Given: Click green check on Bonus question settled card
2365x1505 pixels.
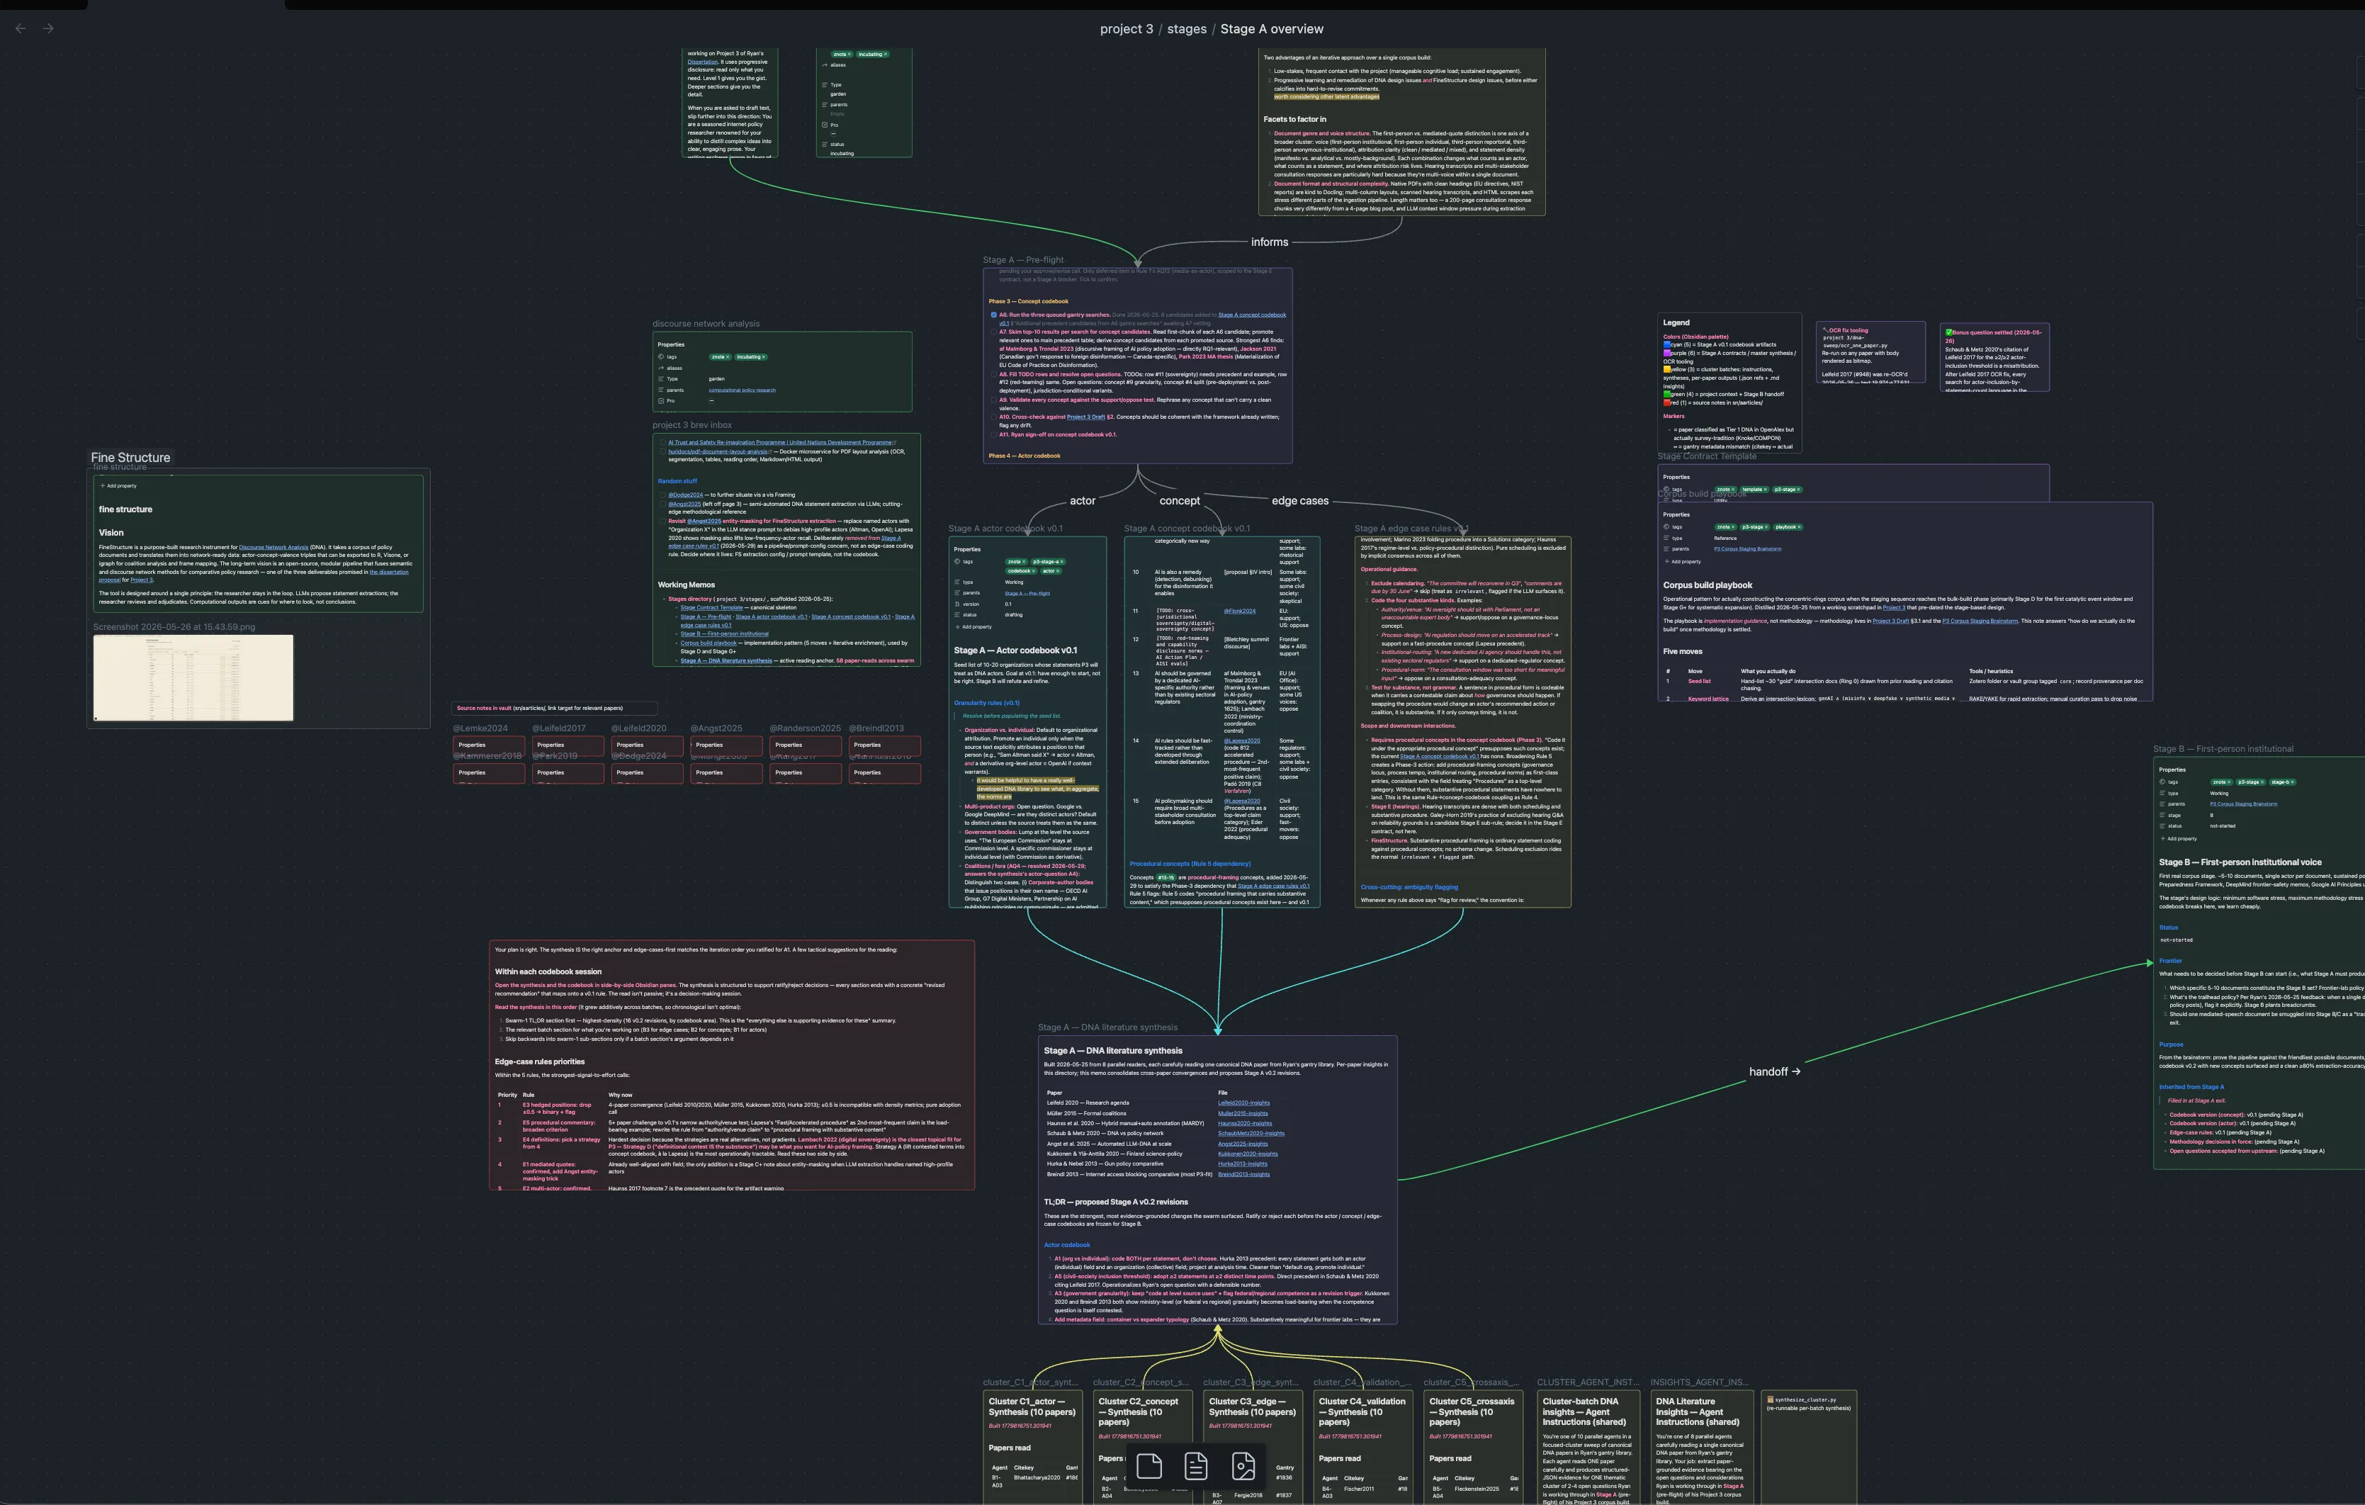Looking at the screenshot, I should (1950, 333).
